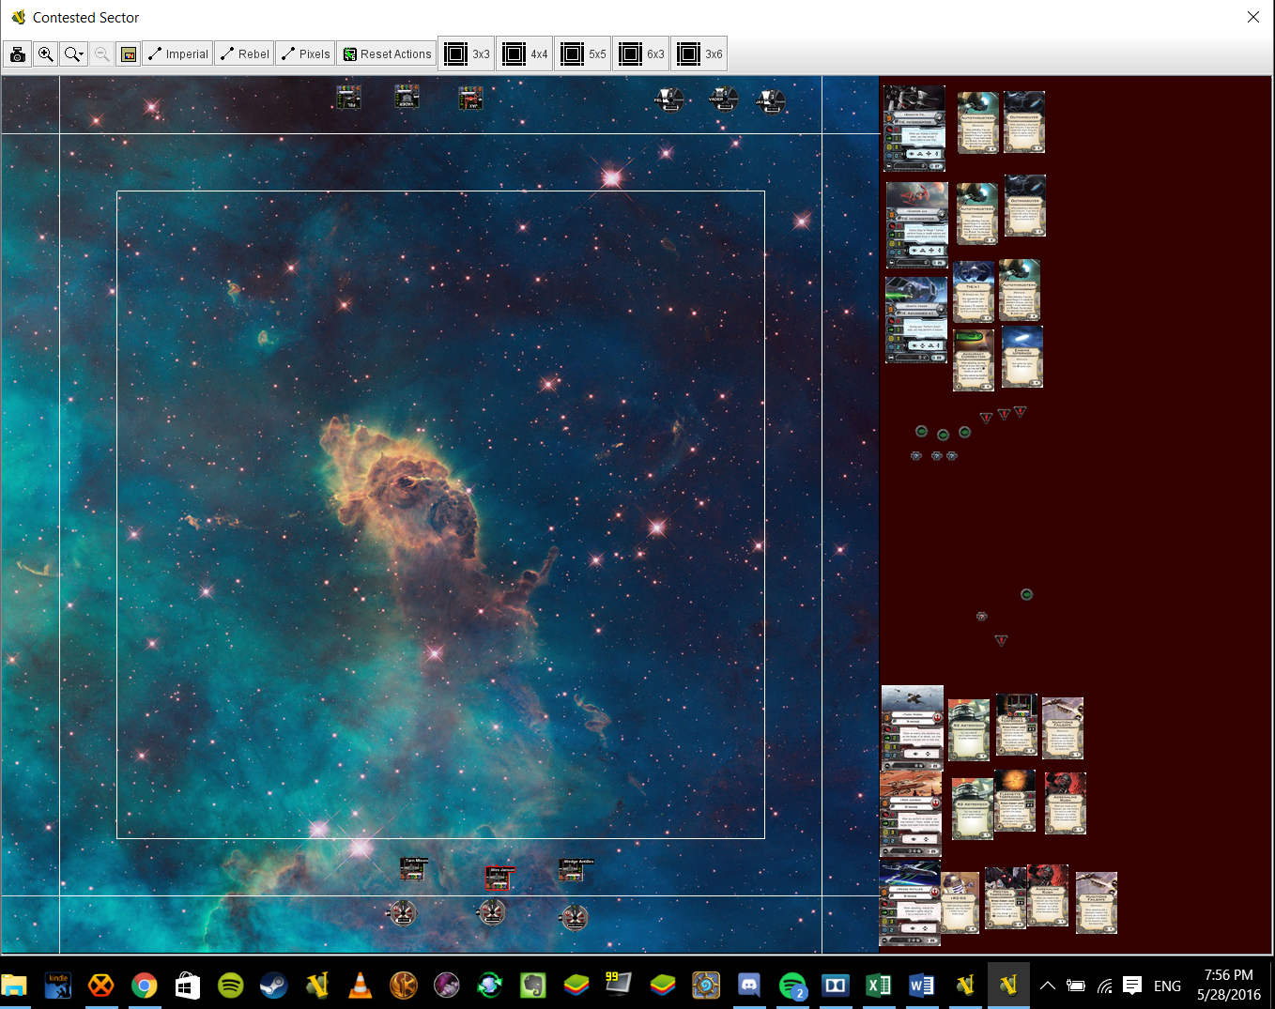Click the camera snapshot toolbar icon

(18, 54)
